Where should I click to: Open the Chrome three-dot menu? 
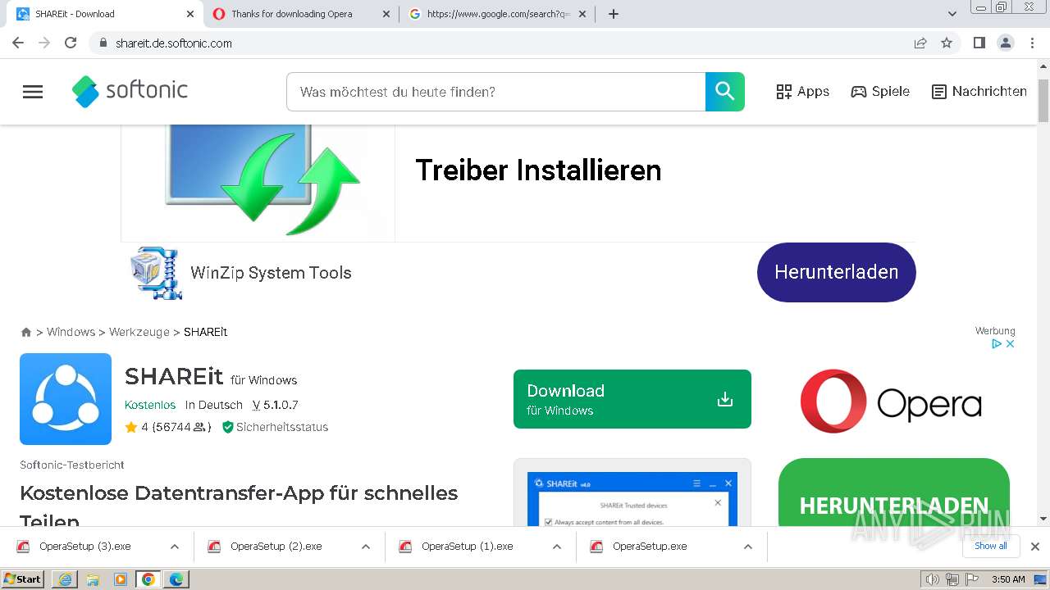click(1032, 43)
